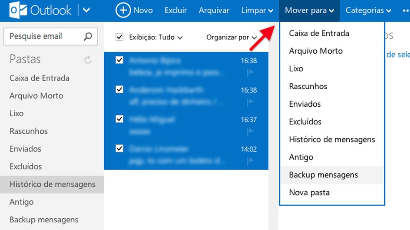Select Nova pasta from the move menu
Viewport: 410px width, 230px height.
[x=309, y=192]
